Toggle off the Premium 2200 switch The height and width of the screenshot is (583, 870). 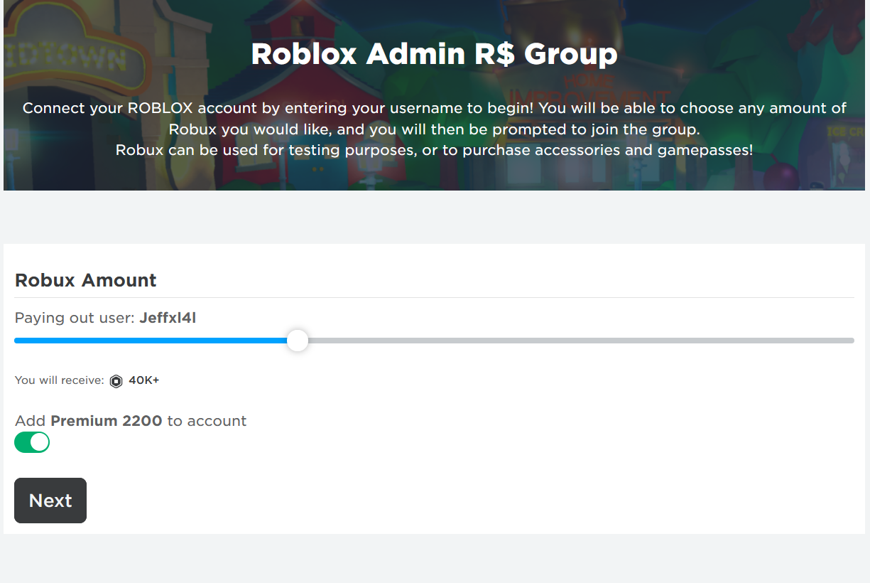pos(32,442)
